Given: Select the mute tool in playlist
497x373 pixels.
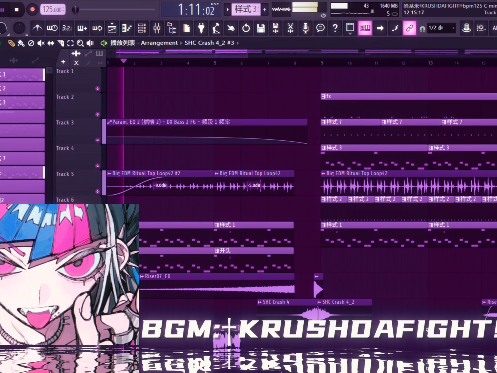Looking at the screenshot, I should click(41, 43).
